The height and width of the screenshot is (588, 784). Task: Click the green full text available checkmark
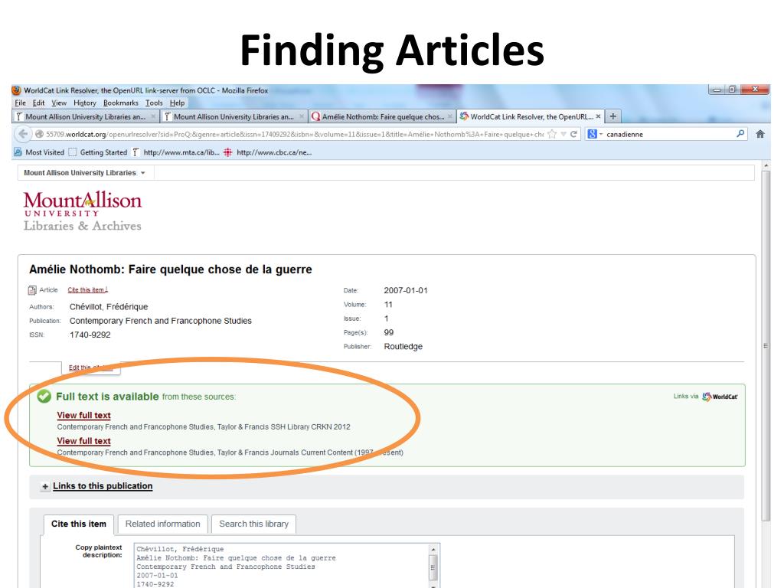(44, 397)
